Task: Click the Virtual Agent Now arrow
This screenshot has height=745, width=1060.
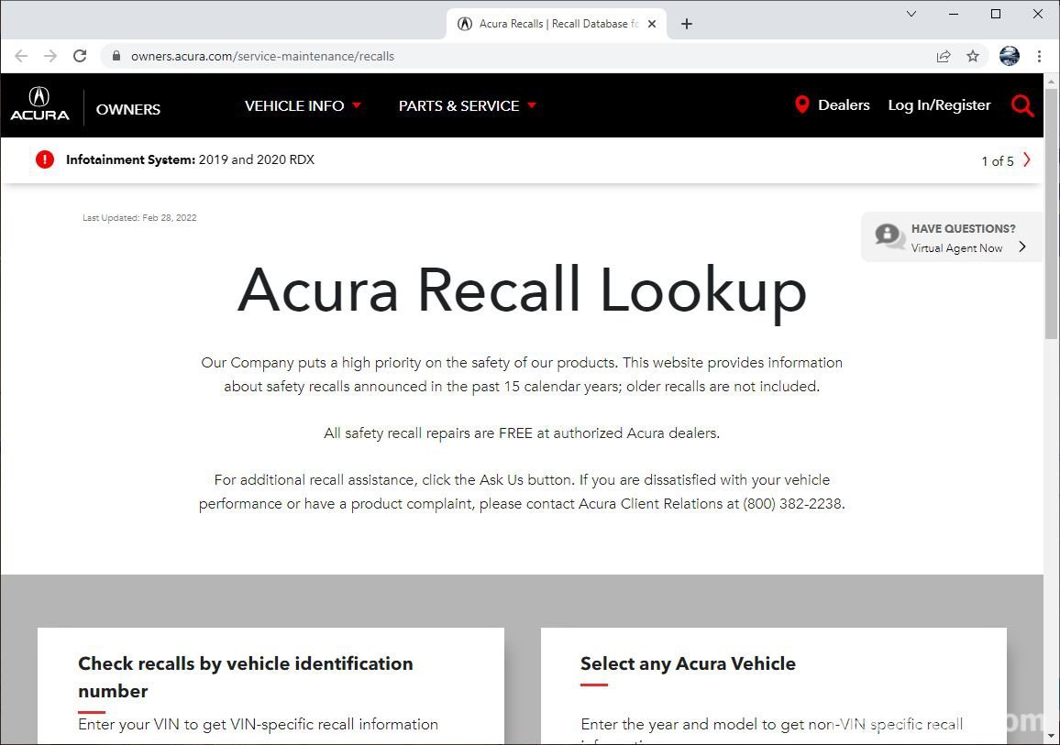Action: click(1022, 247)
